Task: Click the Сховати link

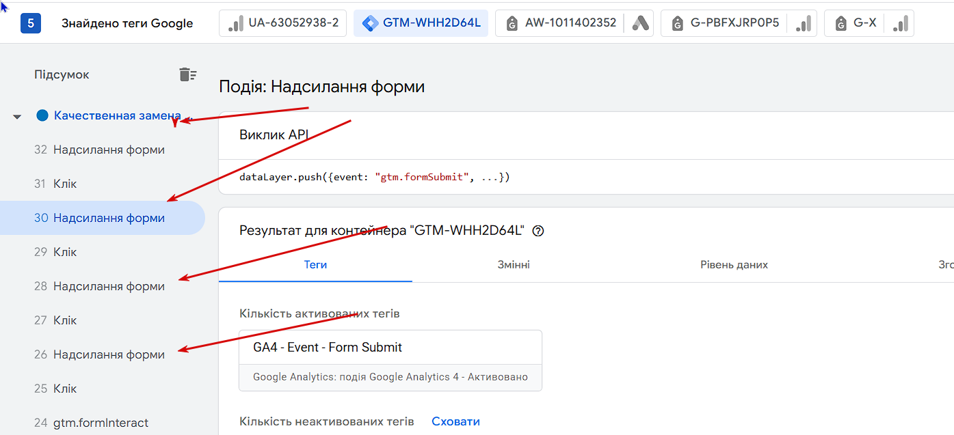Action: 455,421
